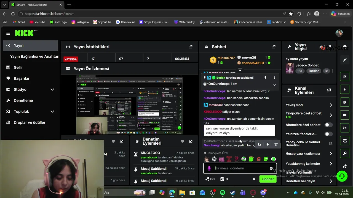This screenshot has width=353, height=198.
Task: Delete the hovered chat message with trash icon
Action: tap(276, 144)
